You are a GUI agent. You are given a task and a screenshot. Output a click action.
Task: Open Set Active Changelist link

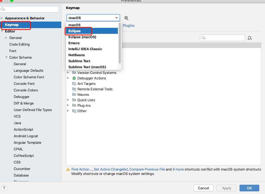coord(111,169)
